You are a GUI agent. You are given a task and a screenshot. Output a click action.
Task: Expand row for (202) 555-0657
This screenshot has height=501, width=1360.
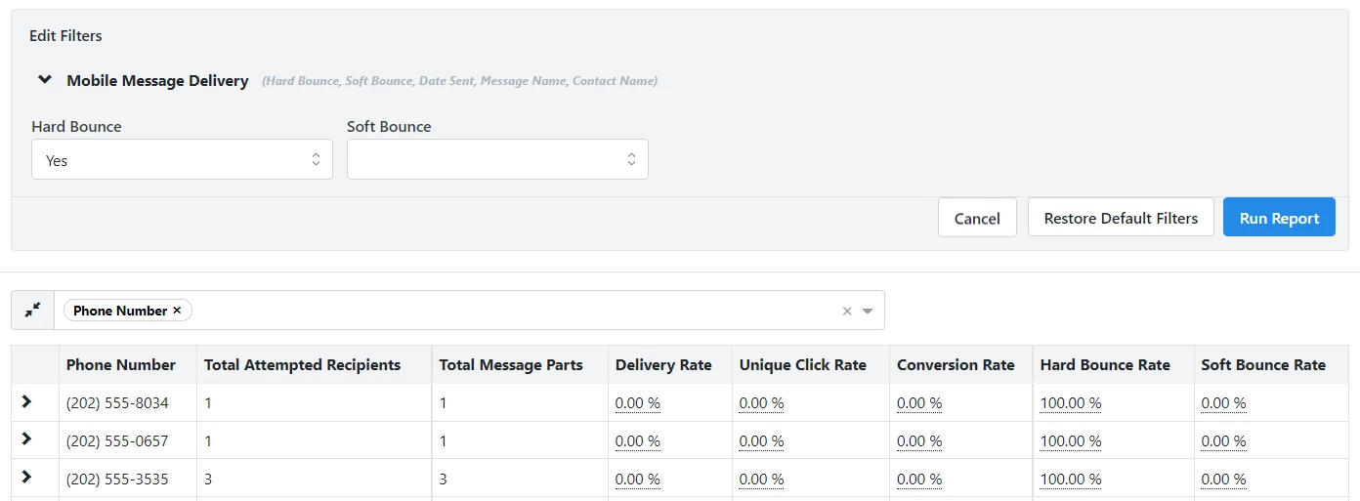(27, 439)
